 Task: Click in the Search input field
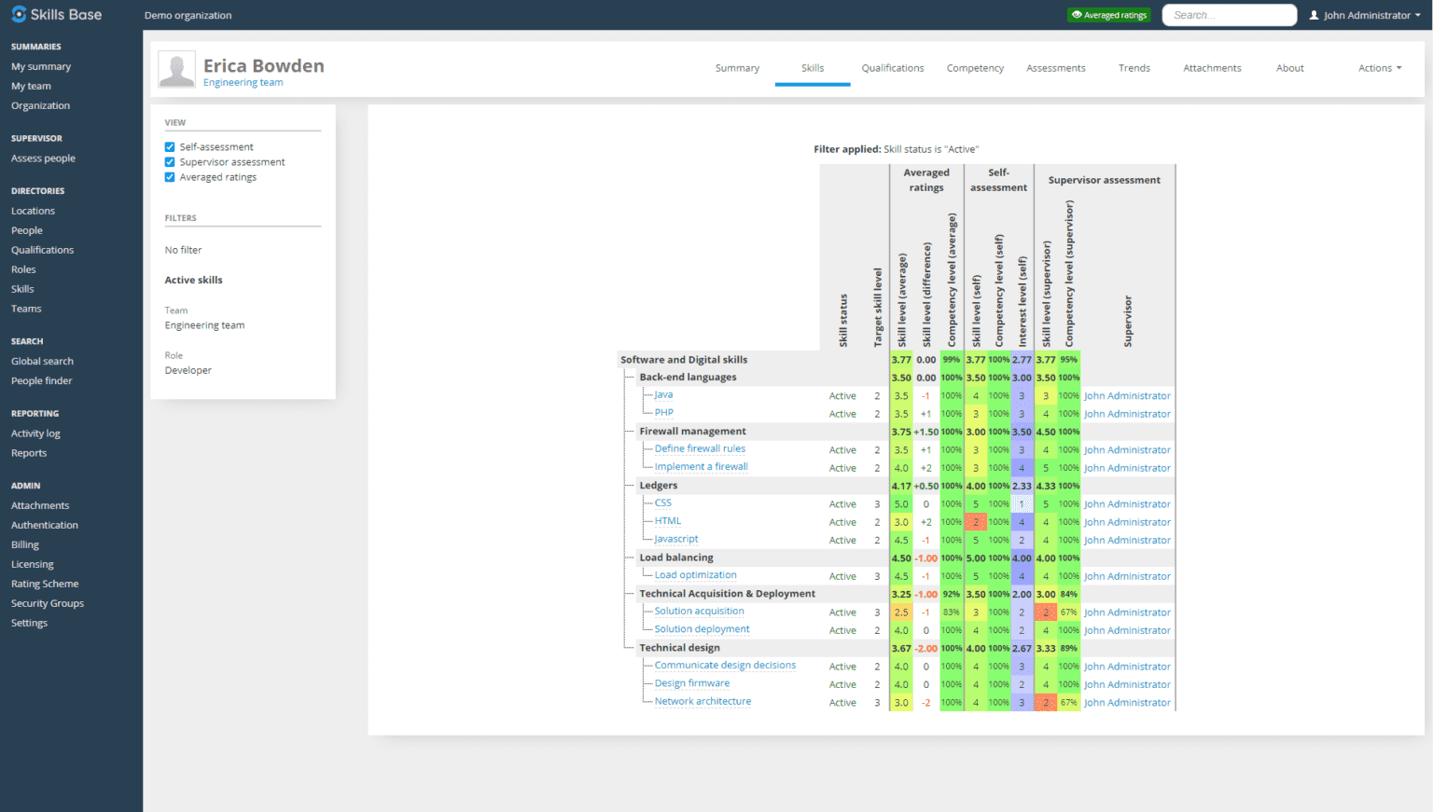tap(1230, 15)
